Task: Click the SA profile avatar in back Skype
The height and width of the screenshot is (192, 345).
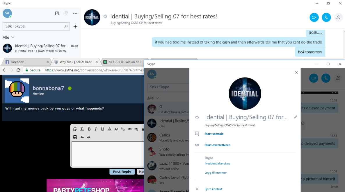Action: (7, 13)
